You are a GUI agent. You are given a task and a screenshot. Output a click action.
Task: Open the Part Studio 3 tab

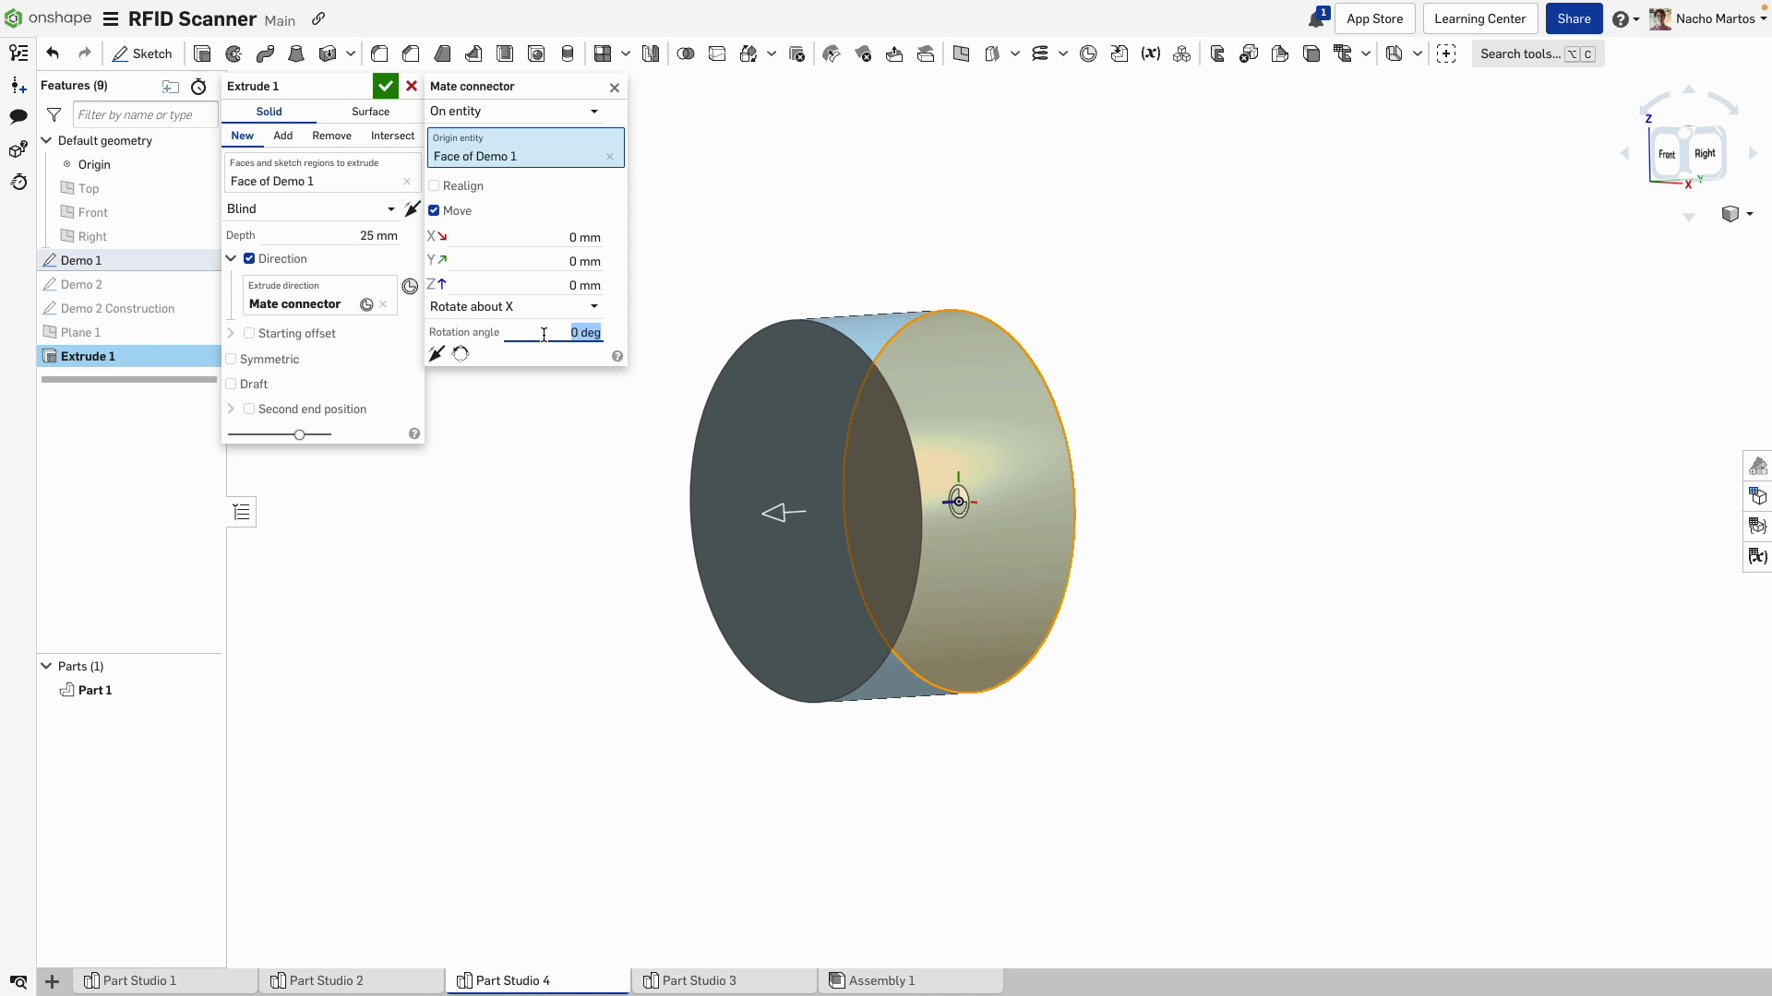pos(699,980)
